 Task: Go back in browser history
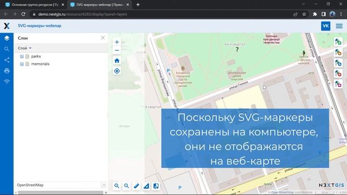[x=6, y=14]
